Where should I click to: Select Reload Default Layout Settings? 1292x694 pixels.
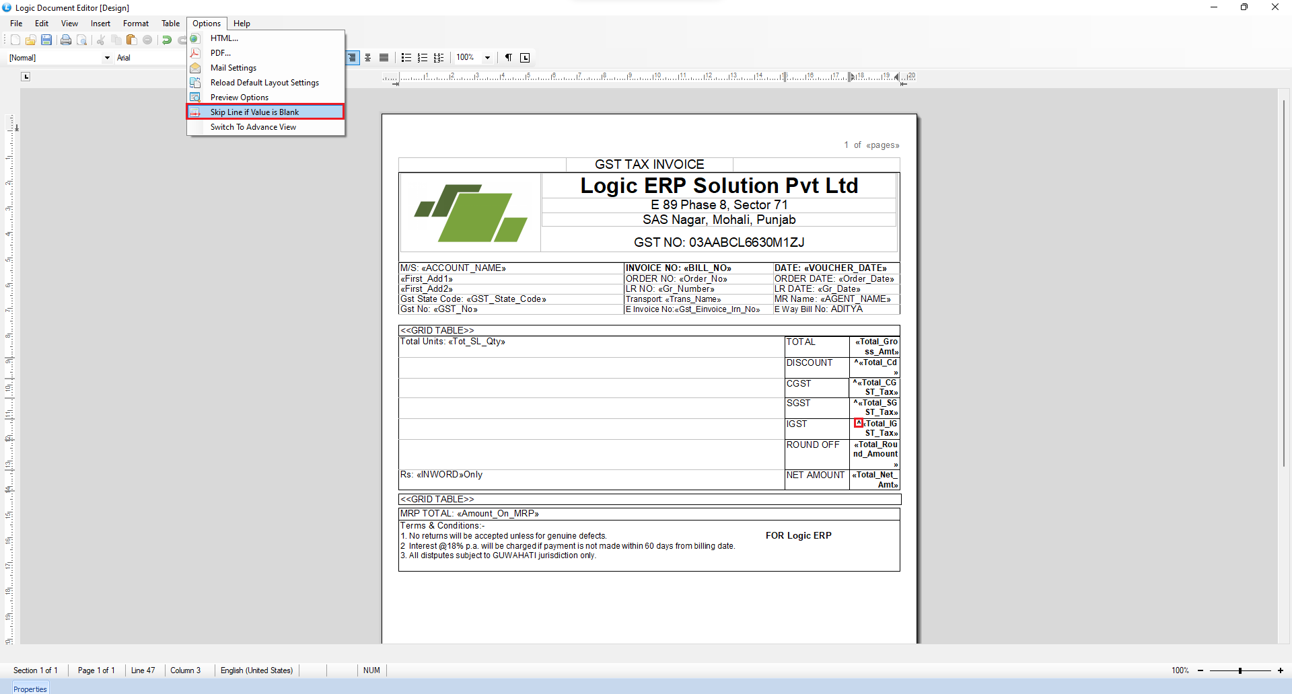264,83
